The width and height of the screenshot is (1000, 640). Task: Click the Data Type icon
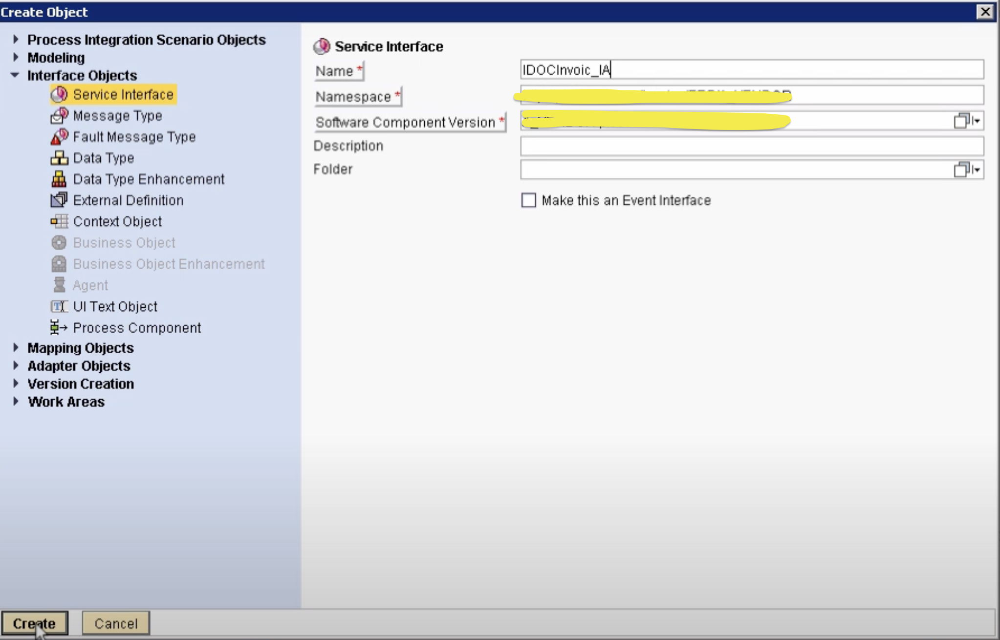(x=59, y=158)
